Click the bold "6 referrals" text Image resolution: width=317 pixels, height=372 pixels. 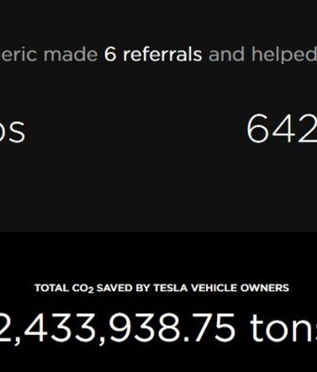[153, 55]
